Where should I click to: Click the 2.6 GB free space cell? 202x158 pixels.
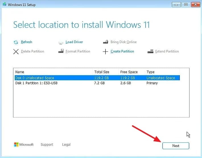[125, 83]
